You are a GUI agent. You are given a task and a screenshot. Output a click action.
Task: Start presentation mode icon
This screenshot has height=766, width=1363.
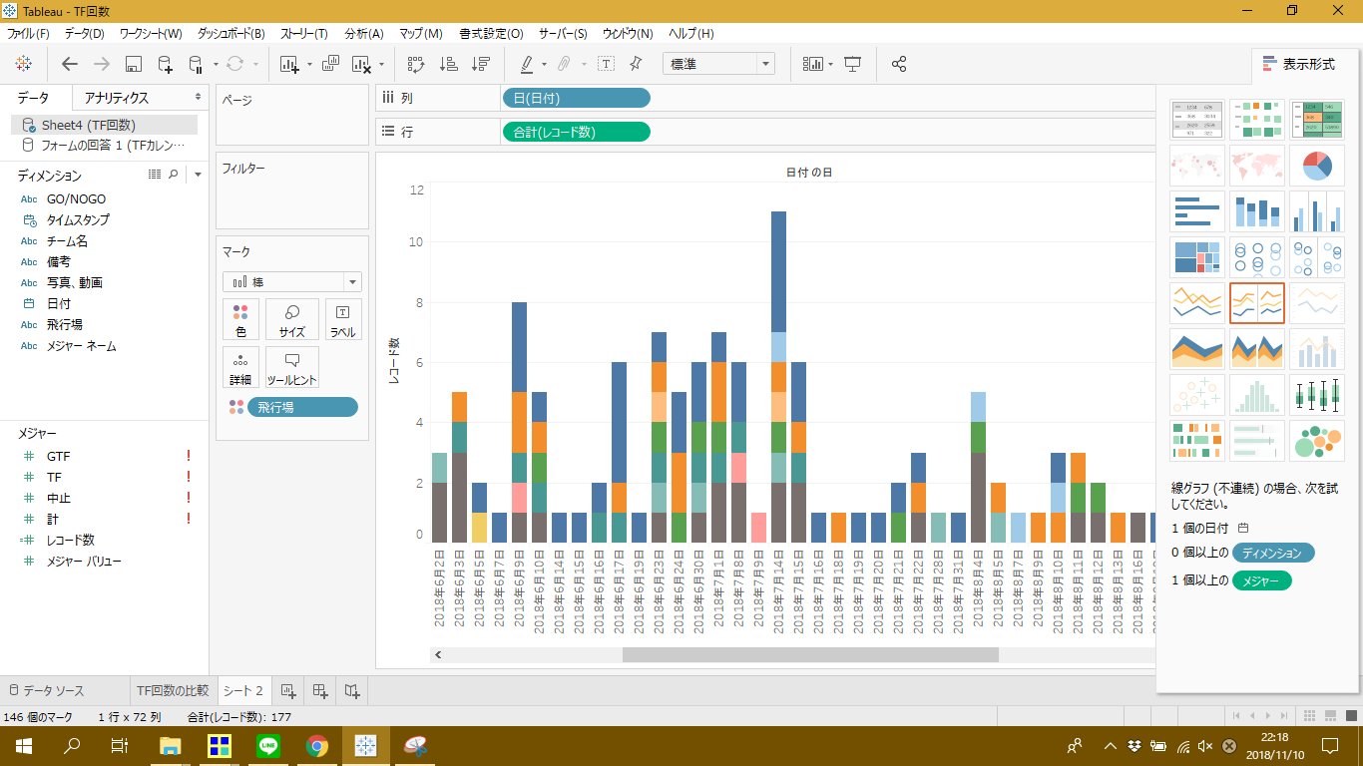click(853, 64)
